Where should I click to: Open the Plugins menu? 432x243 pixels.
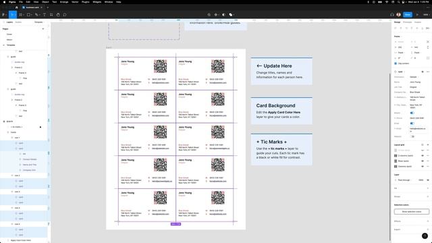tap(86, 2)
